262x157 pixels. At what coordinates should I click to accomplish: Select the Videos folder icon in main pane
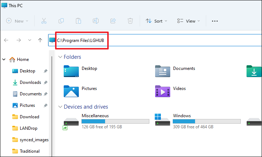163,91
